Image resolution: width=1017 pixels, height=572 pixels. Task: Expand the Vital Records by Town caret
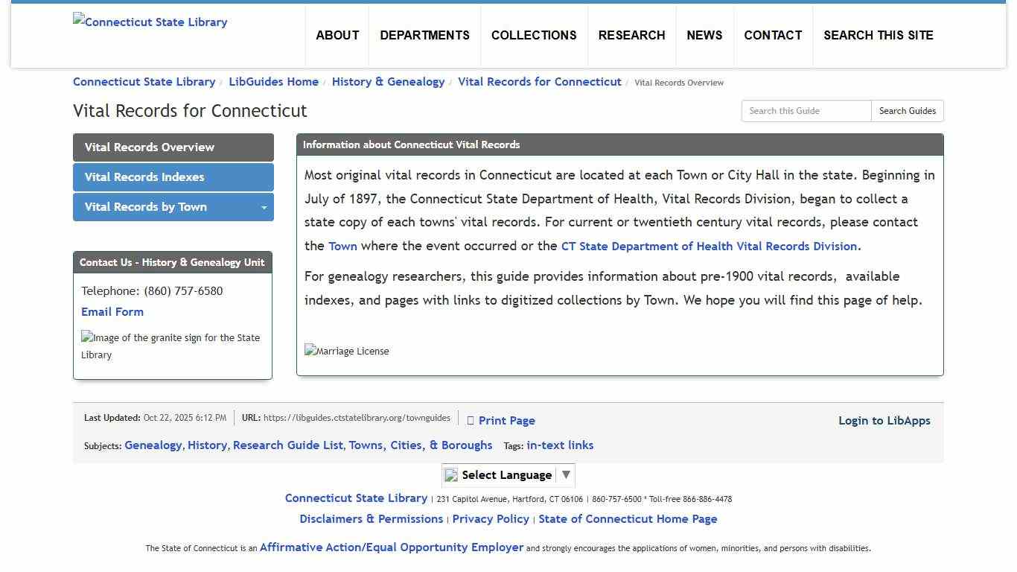point(264,207)
